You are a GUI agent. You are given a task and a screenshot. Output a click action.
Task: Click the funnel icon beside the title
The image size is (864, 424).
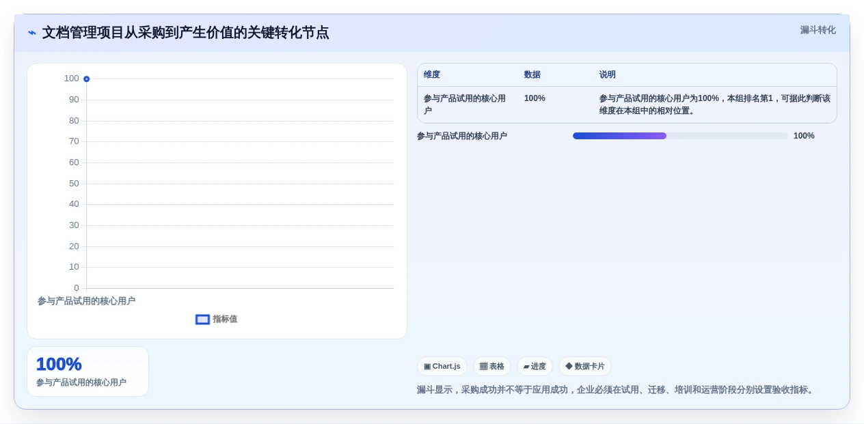(x=32, y=33)
